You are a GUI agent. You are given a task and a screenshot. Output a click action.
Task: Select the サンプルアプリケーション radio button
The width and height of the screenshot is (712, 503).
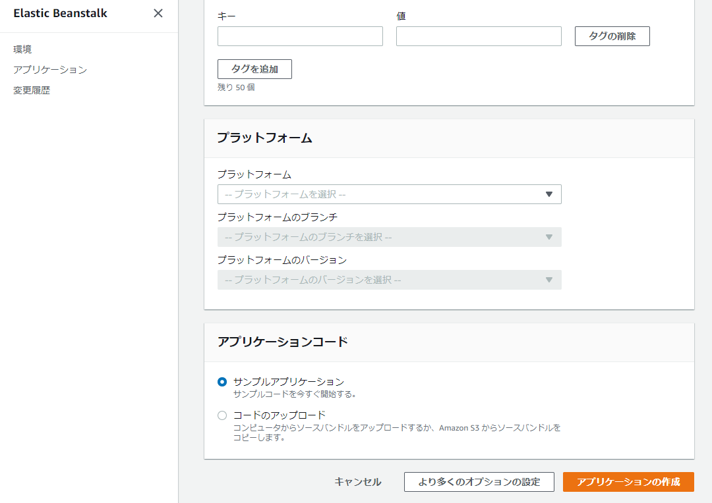click(x=222, y=382)
